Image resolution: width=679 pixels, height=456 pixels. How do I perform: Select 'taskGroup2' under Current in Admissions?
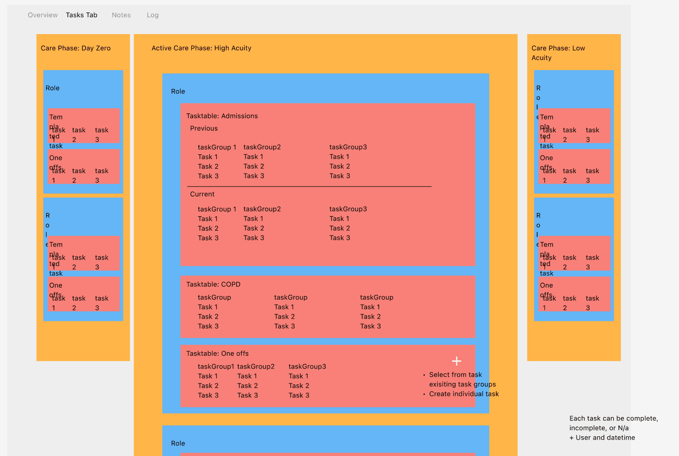tap(262, 209)
